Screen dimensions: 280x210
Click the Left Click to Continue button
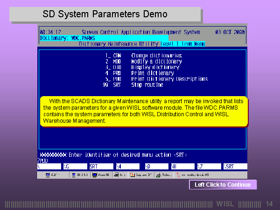[x=223, y=185]
